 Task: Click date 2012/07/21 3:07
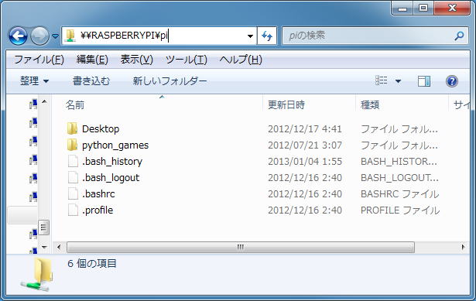[305, 145]
